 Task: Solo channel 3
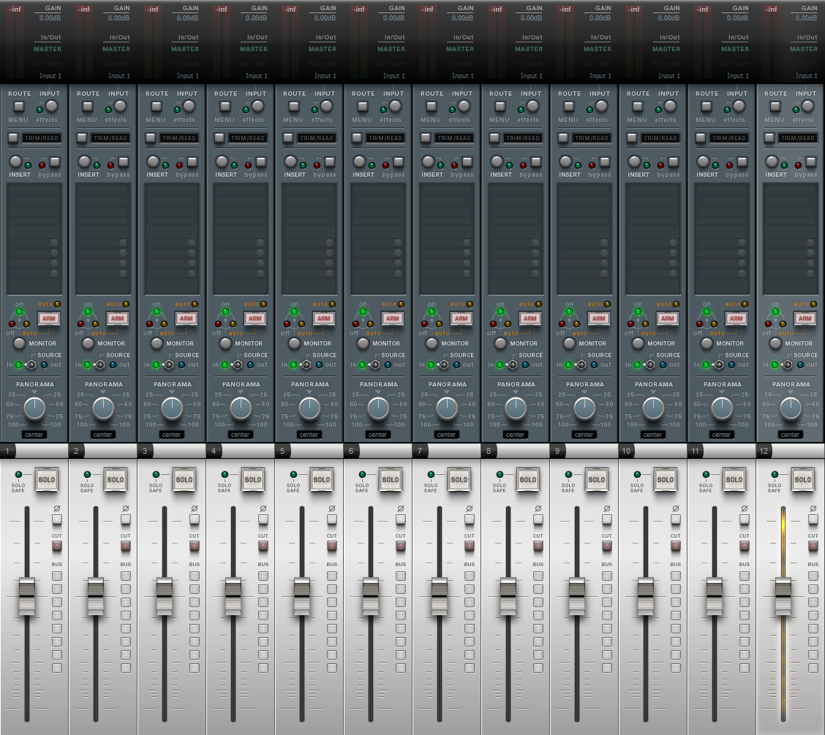184,479
